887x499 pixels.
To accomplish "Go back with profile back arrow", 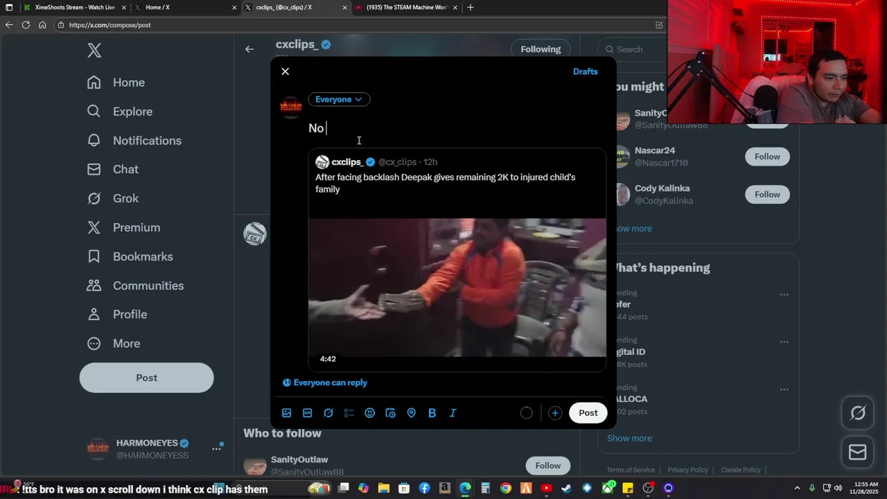I will click(249, 49).
